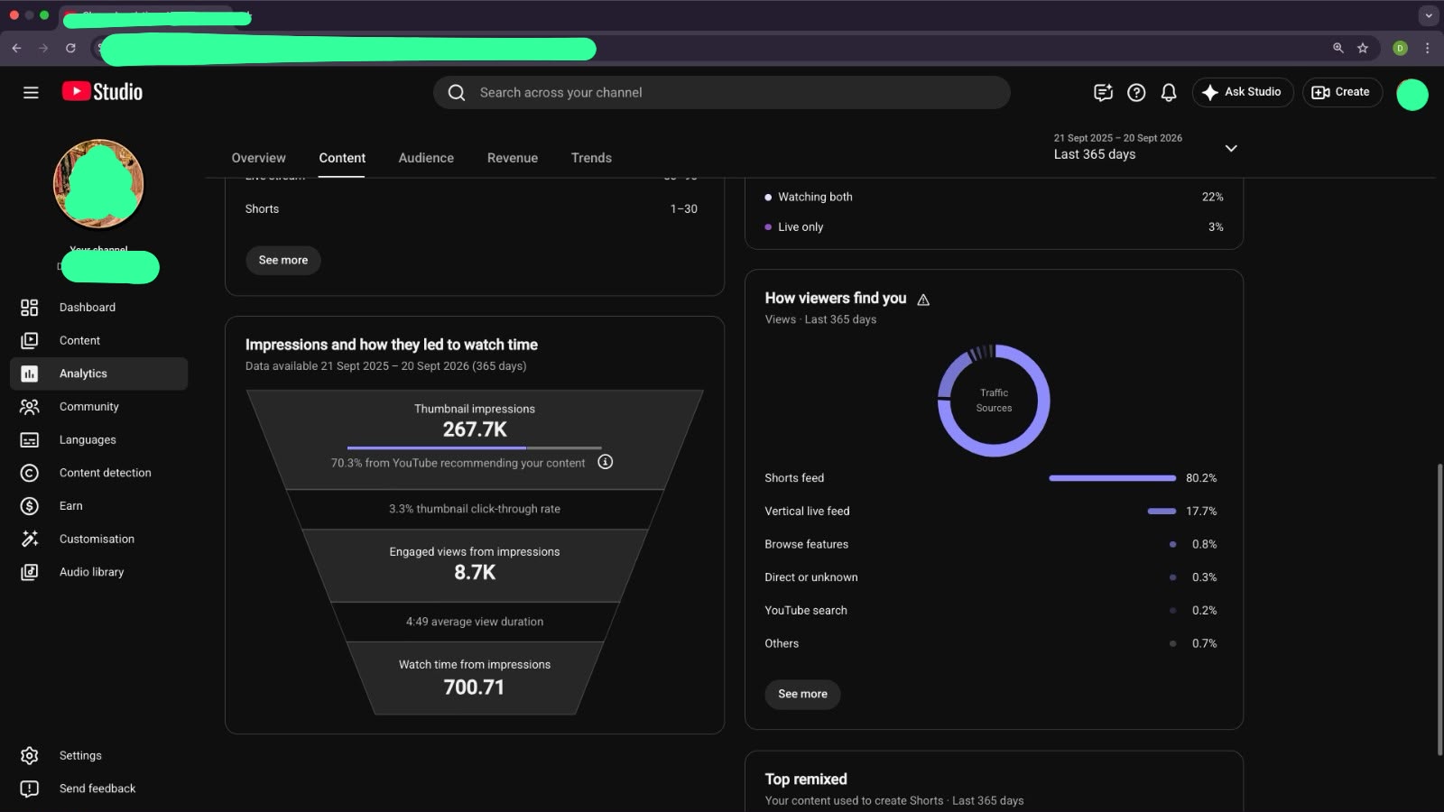
Task: Click the Create button
Action: point(1341,92)
